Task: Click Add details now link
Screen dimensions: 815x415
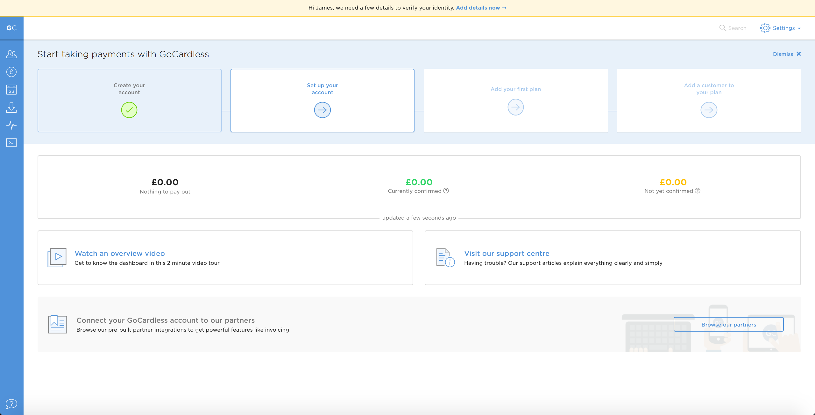Action: coord(481,8)
